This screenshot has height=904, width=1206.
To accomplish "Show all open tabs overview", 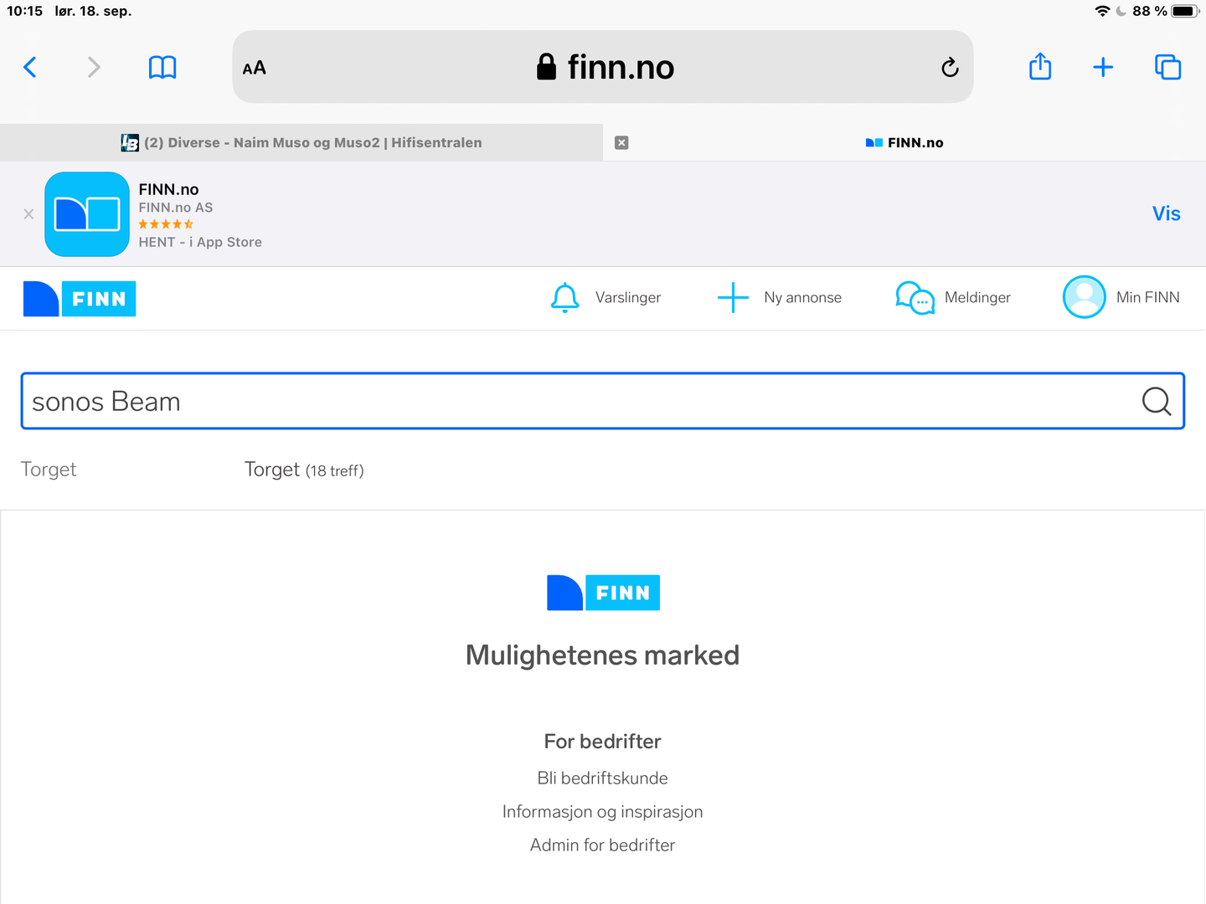I will (1167, 67).
